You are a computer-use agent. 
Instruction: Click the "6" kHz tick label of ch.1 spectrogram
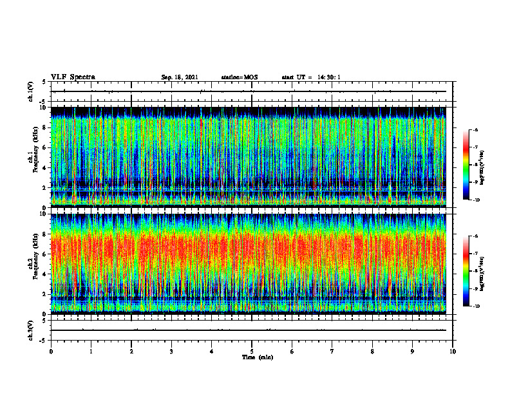point(45,148)
